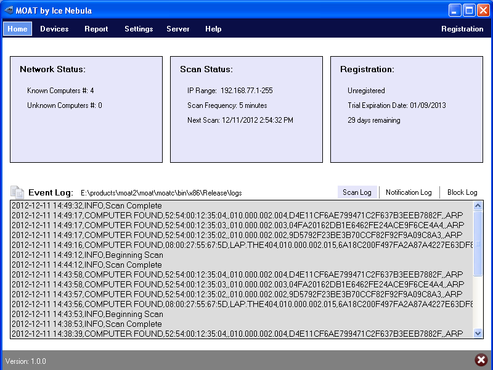Click the "Next Scan: 12/11/2012 2:54:32 PM" text
This screenshot has height=370, width=493.
pos(240,120)
